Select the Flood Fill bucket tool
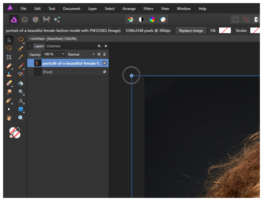This screenshot has width=263, height=201. [21, 83]
